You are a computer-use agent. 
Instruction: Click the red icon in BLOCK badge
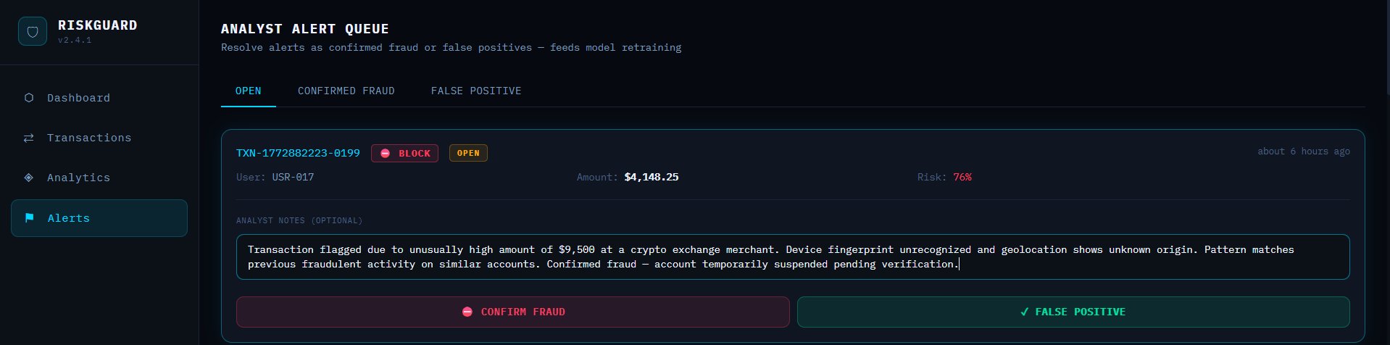(386, 154)
